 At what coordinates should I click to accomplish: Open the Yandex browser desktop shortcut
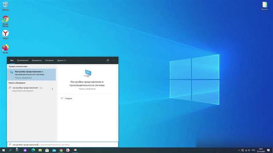[x=5, y=34]
